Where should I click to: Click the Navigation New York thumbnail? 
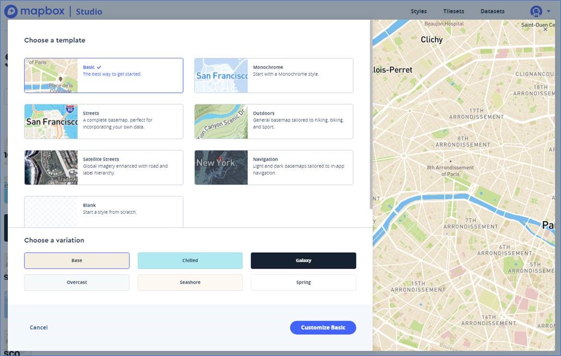[221, 168]
